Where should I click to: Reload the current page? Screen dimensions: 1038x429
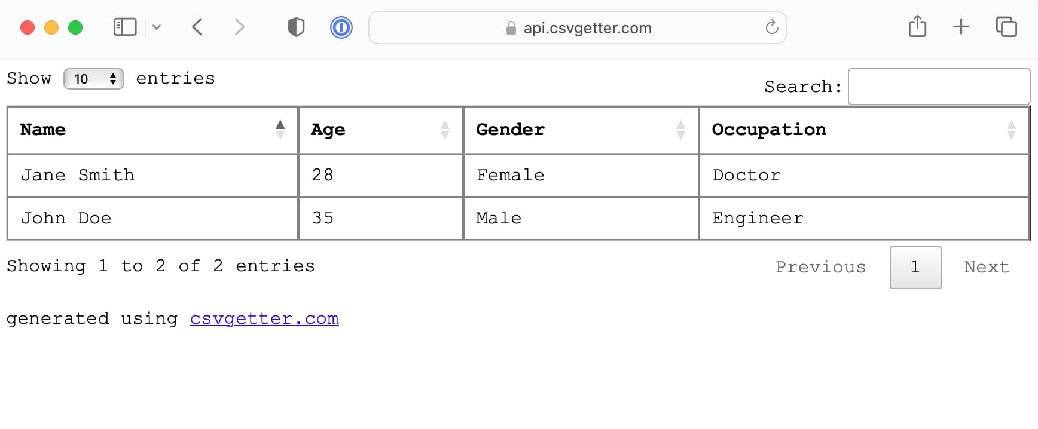(x=771, y=27)
